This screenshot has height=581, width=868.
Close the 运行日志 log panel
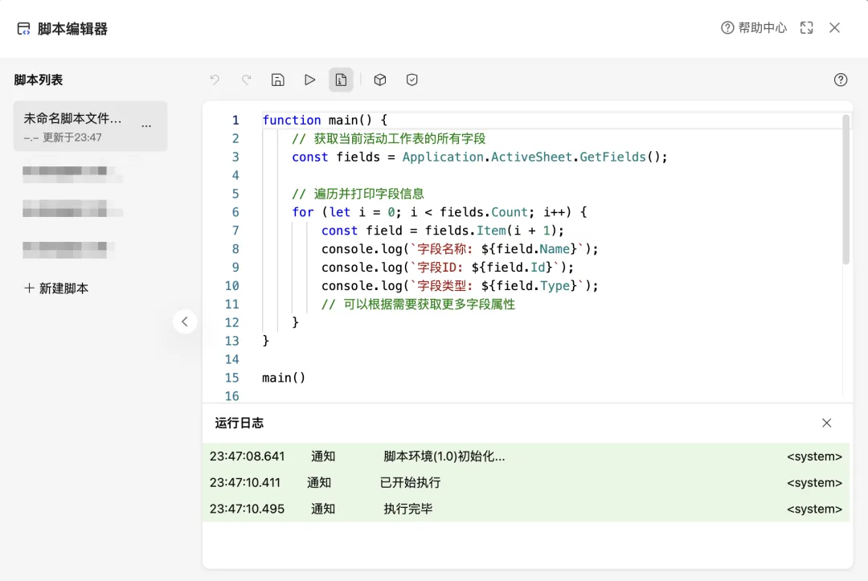tap(826, 423)
